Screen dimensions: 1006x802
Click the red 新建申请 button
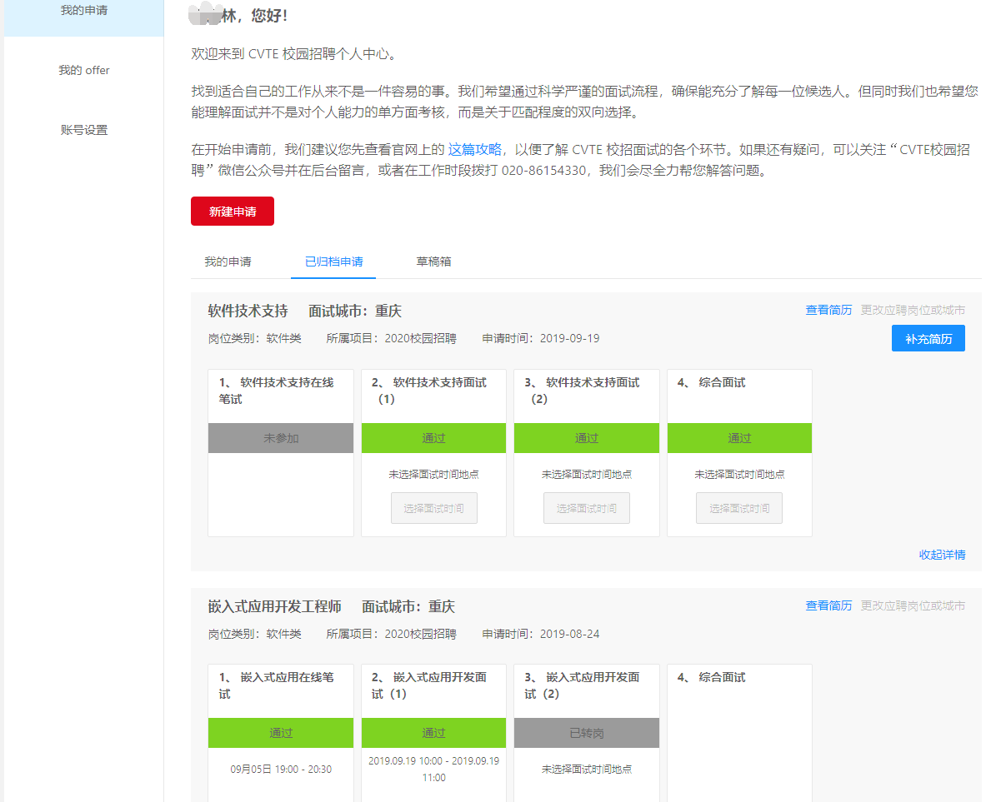tap(233, 211)
